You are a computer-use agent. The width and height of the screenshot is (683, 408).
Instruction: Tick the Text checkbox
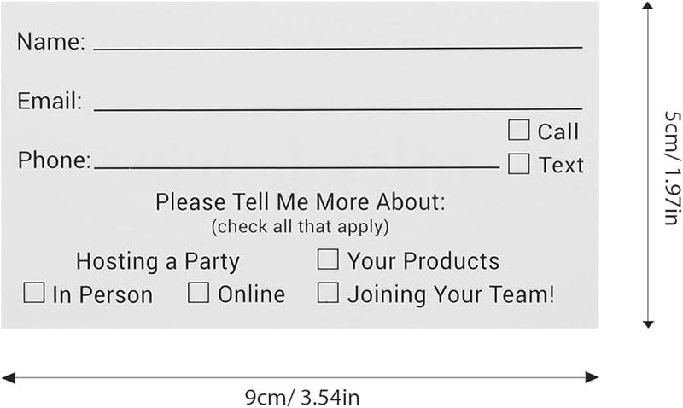click(x=518, y=163)
